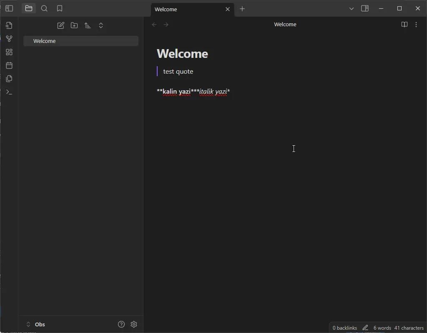The width and height of the screenshot is (427, 333).
Task: Click the Welcome note title in header
Action: click(x=285, y=25)
